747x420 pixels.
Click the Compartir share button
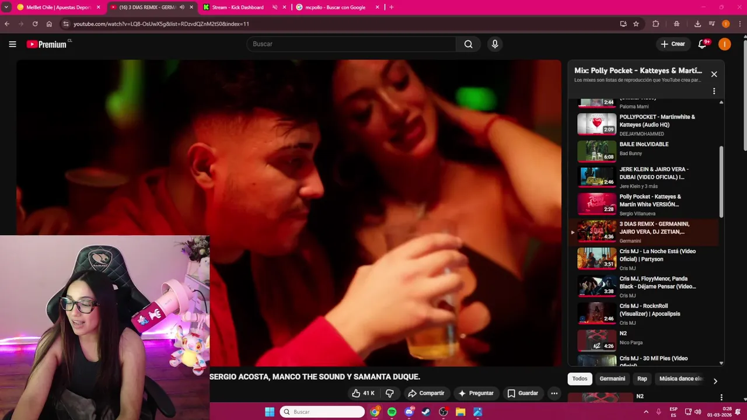426,393
